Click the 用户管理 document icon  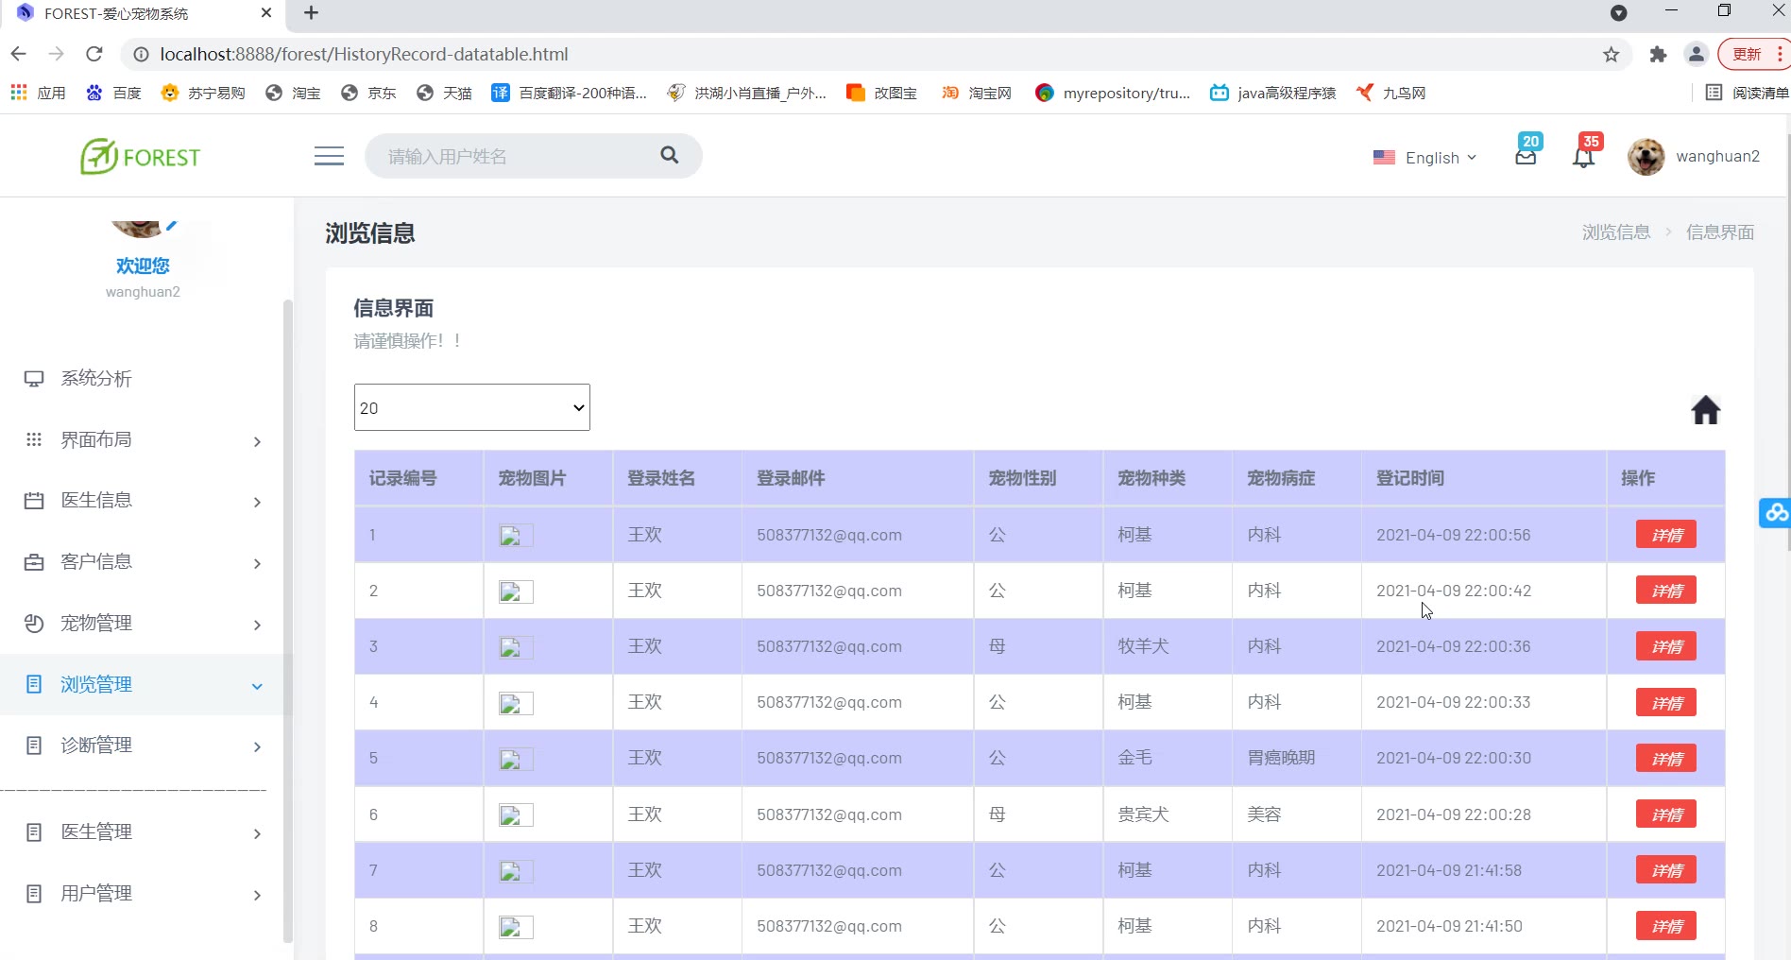point(34,894)
